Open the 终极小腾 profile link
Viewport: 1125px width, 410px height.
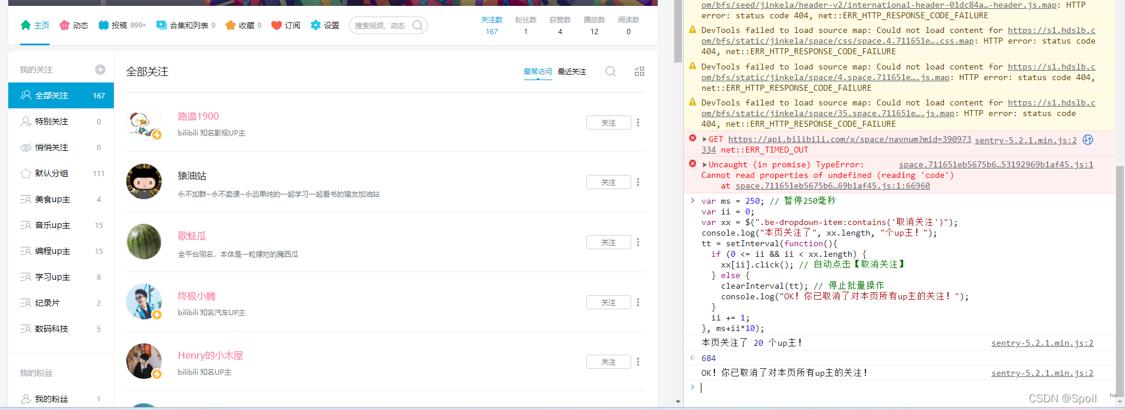(196, 296)
